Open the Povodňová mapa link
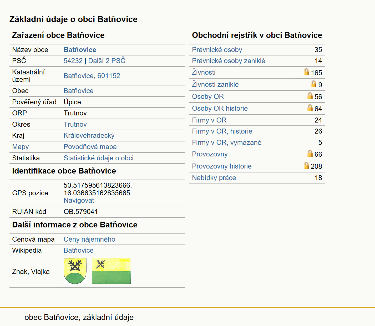This screenshot has height=326, width=375. (x=90, y=147)
